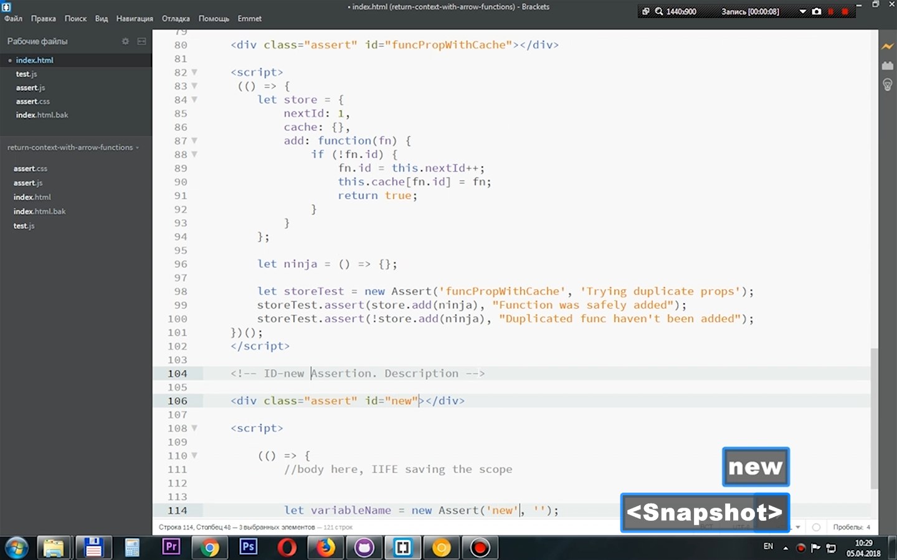Open Firefox from the taskbar
Viewport: 897px width, 560px height.
point(326,548)
